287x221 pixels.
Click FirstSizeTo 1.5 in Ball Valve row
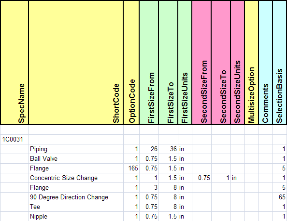pyautogui.click(x=168, y=158)
